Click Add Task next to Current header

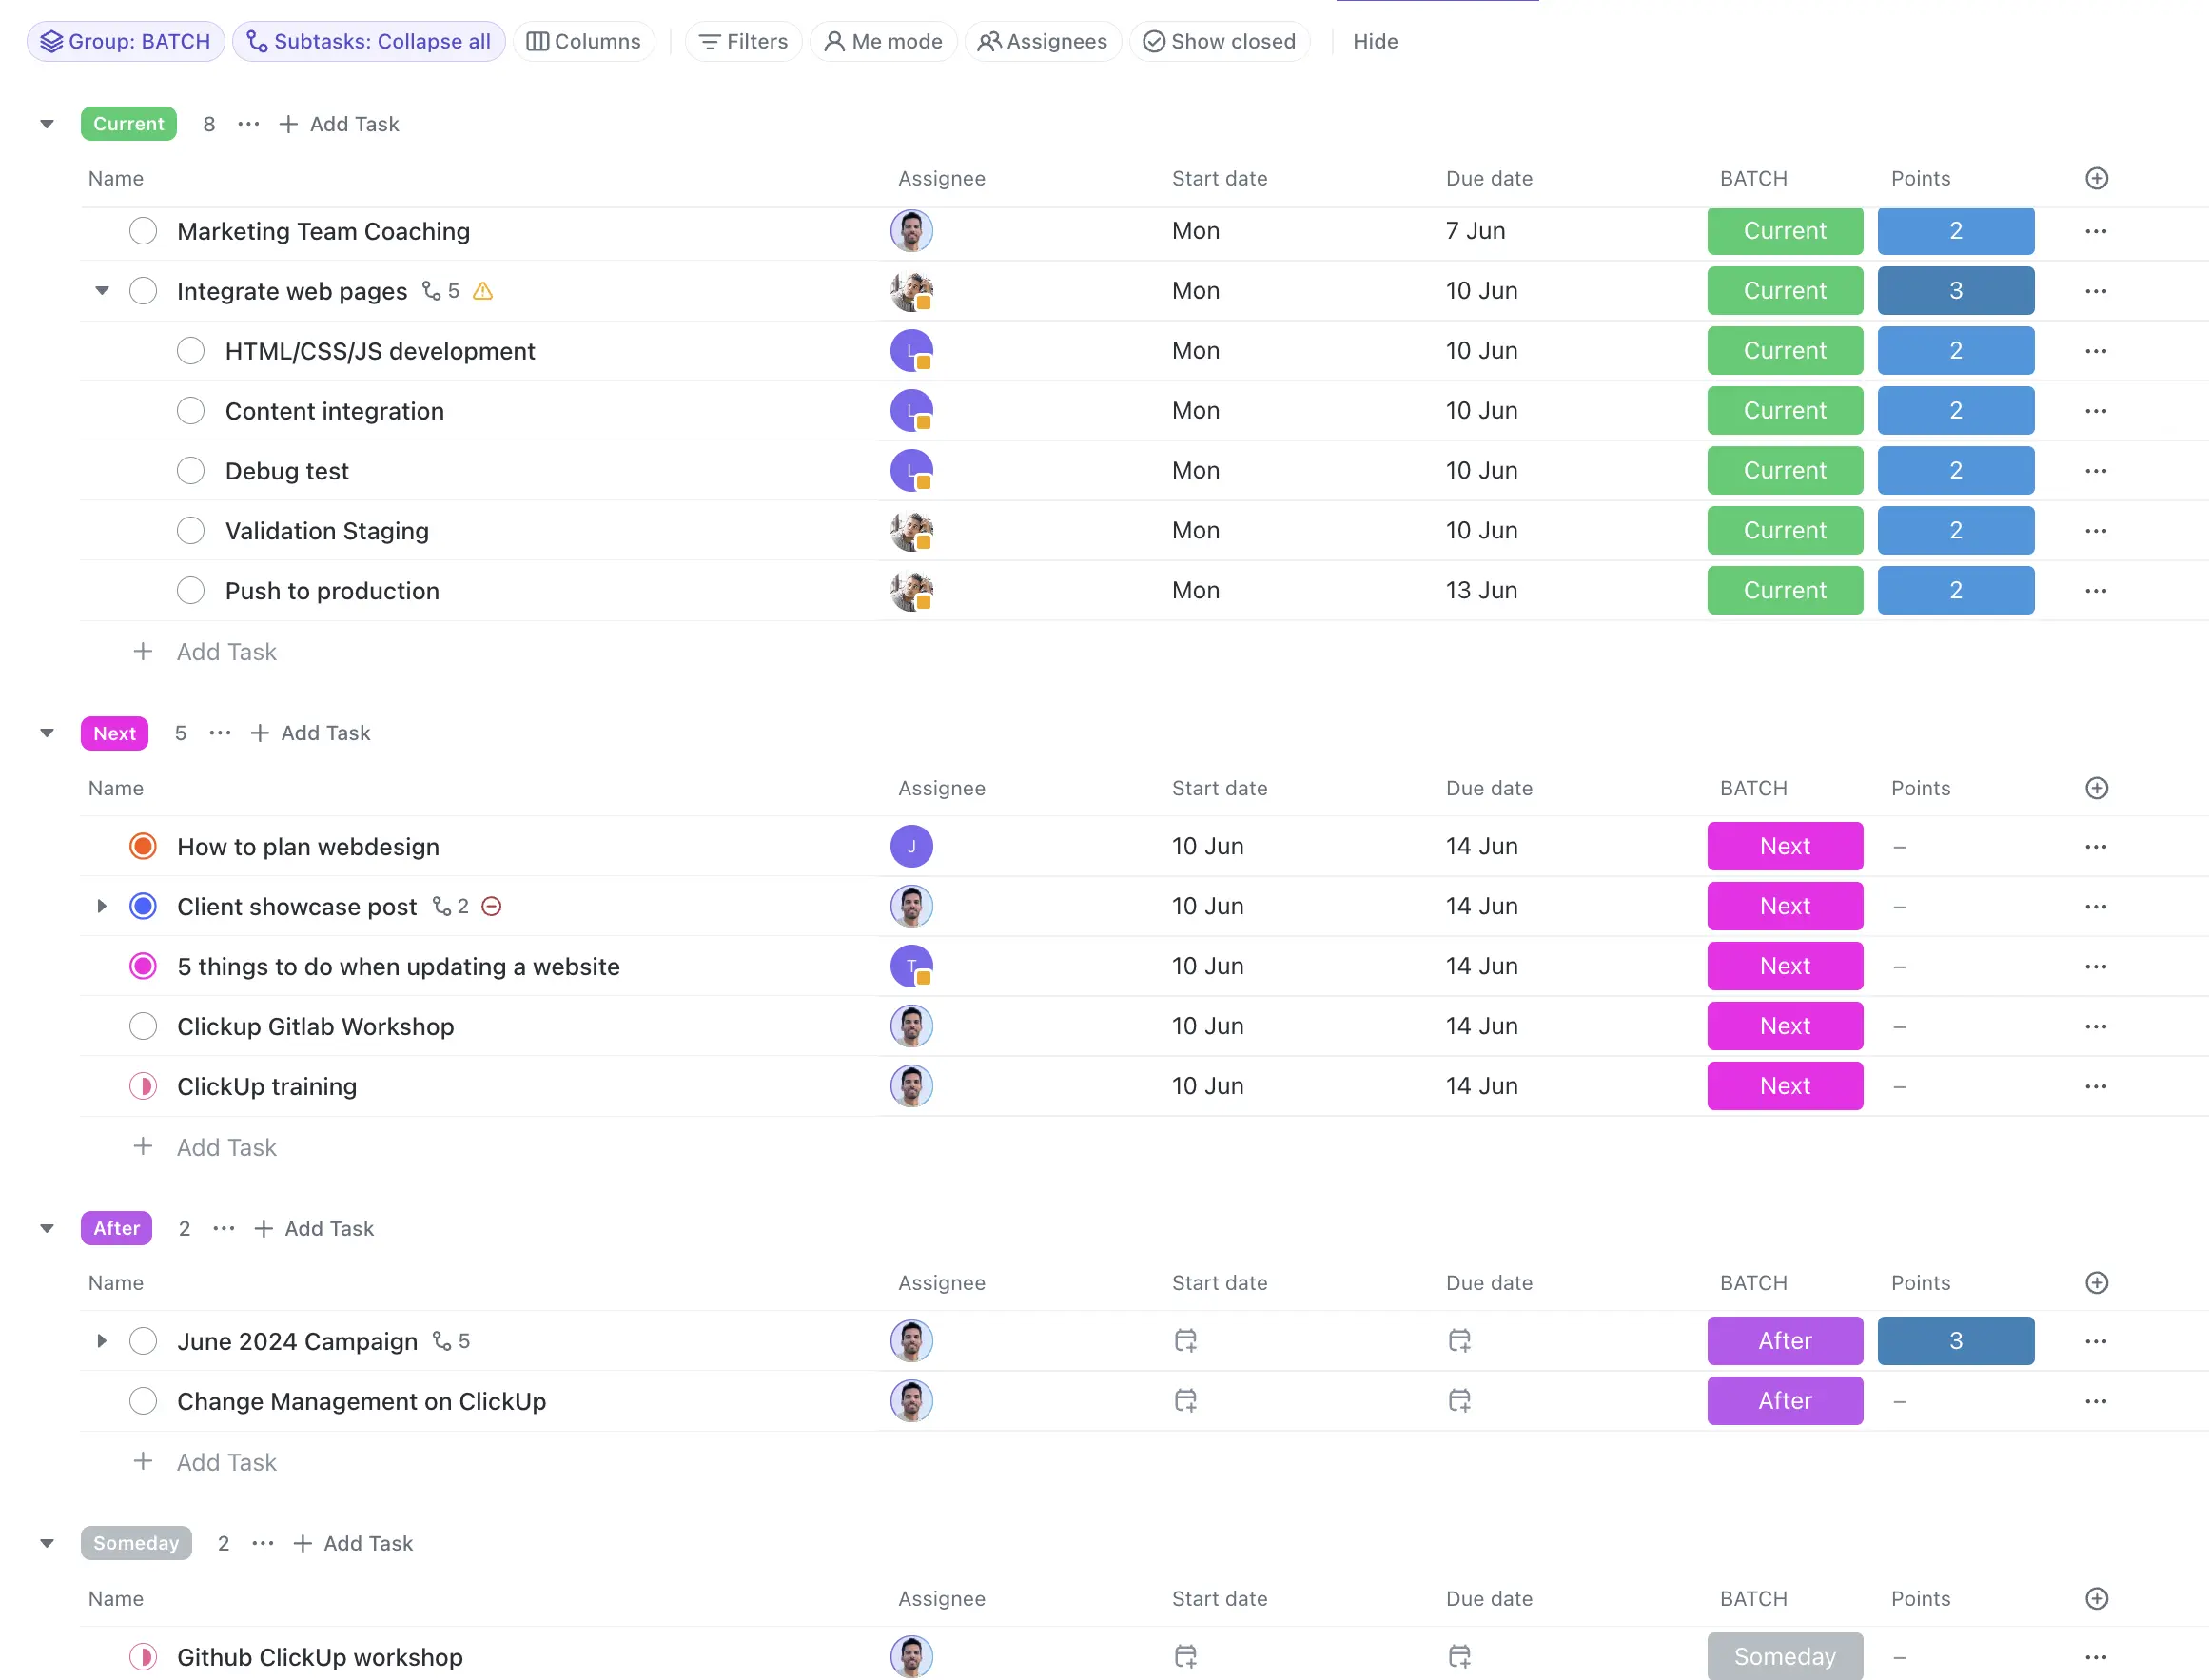point(339,124)
